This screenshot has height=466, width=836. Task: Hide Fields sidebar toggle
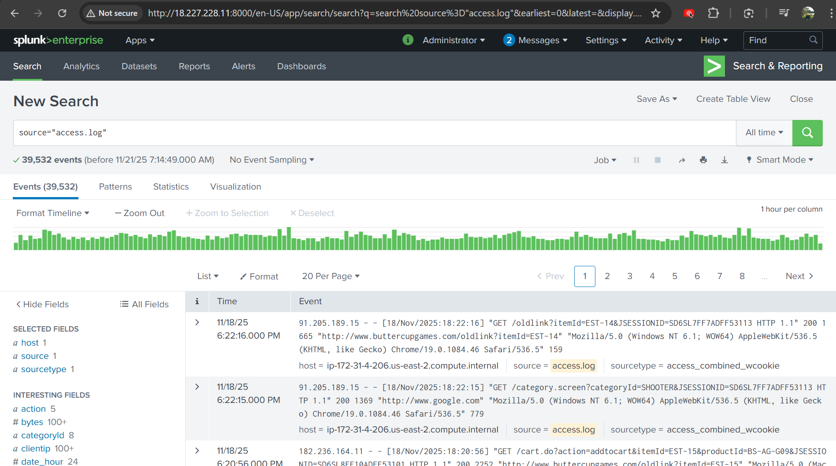click(42, 304)
